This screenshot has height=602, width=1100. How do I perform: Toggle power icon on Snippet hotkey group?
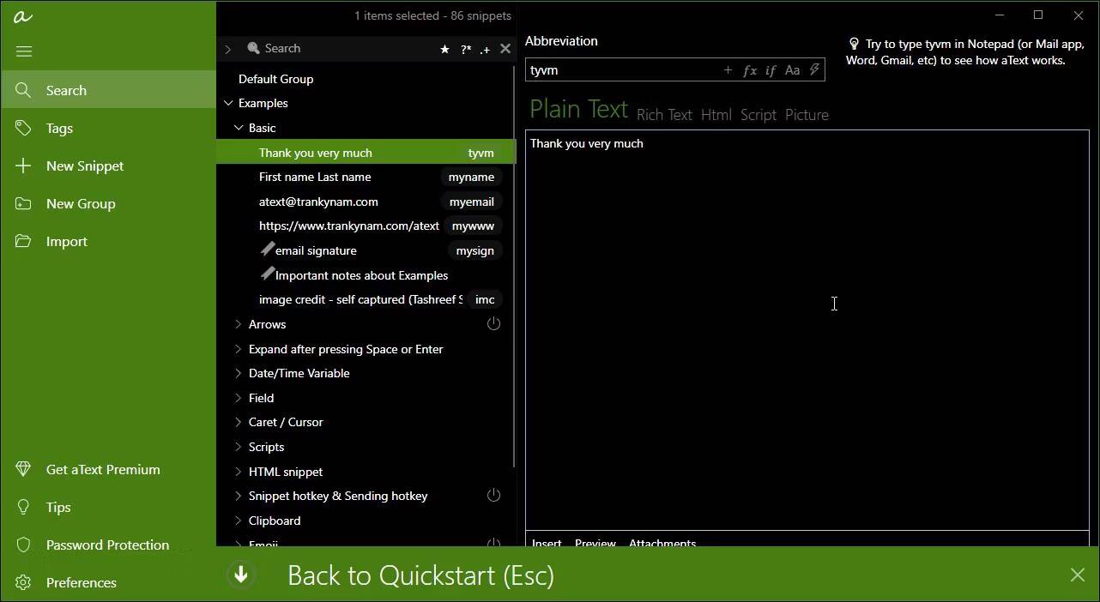point(493,495)
